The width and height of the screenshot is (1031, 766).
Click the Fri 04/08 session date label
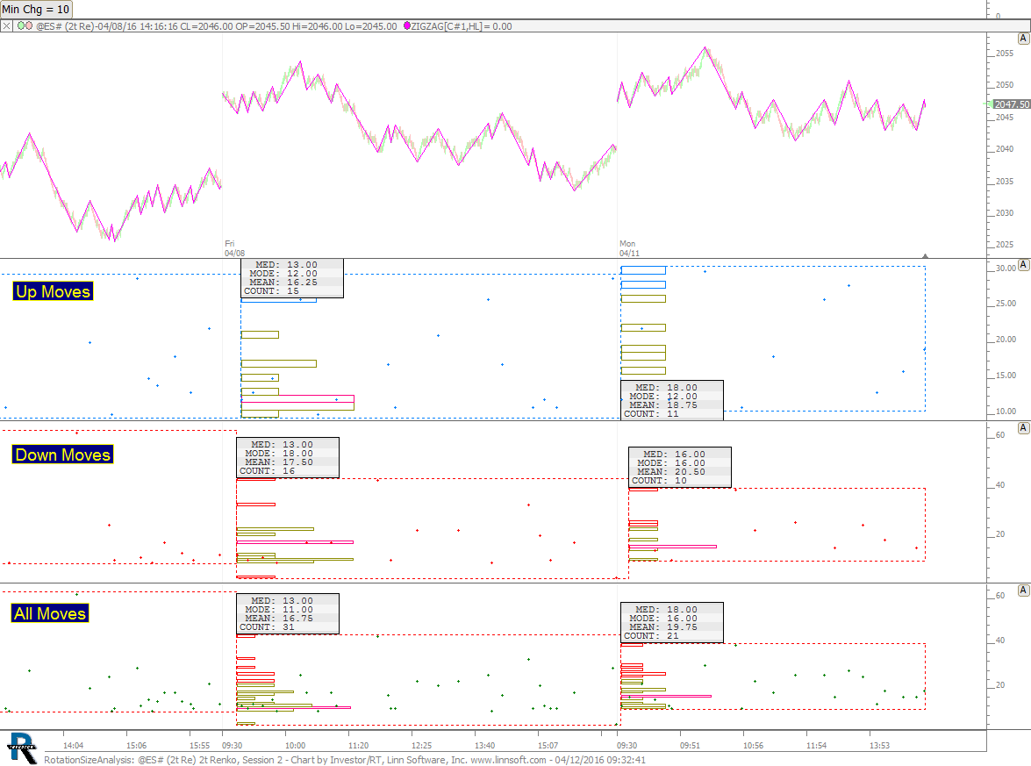235,248
